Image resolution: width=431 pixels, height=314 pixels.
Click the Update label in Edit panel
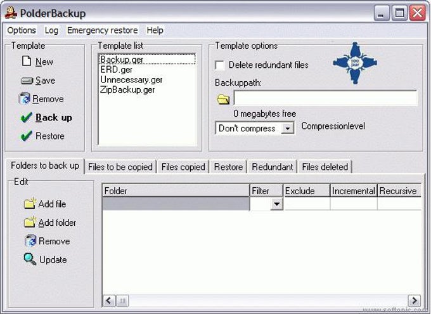tap(53, 259)
